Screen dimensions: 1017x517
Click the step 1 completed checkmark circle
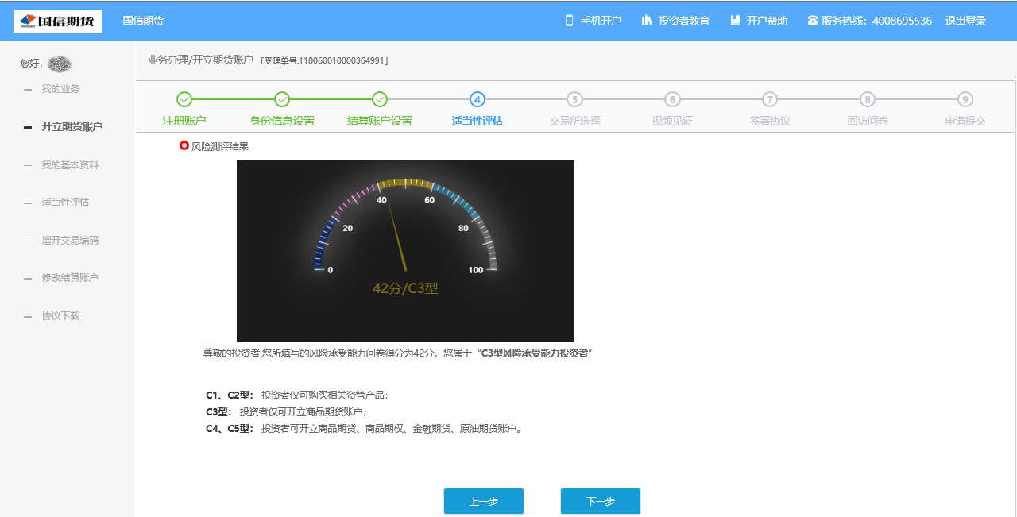pyautogui.click(x=184, y=99)
